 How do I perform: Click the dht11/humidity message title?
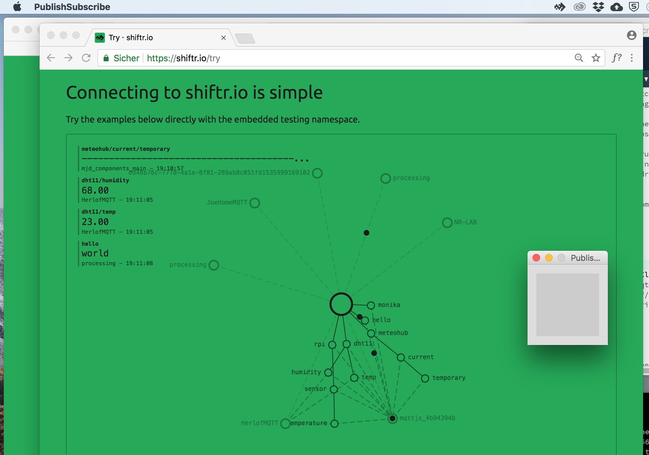click(105, 180)
